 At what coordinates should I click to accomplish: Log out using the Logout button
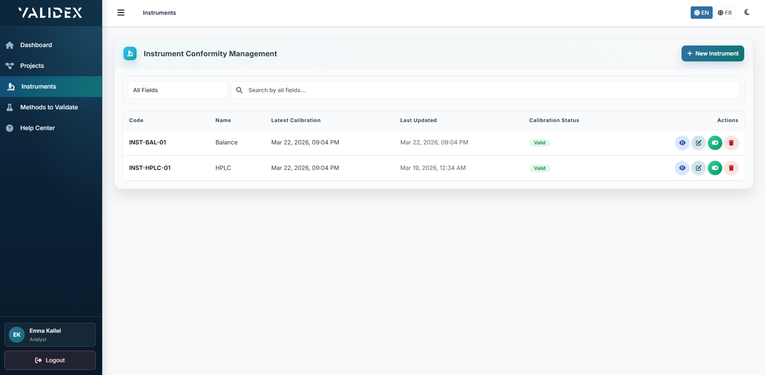[50, 360]
